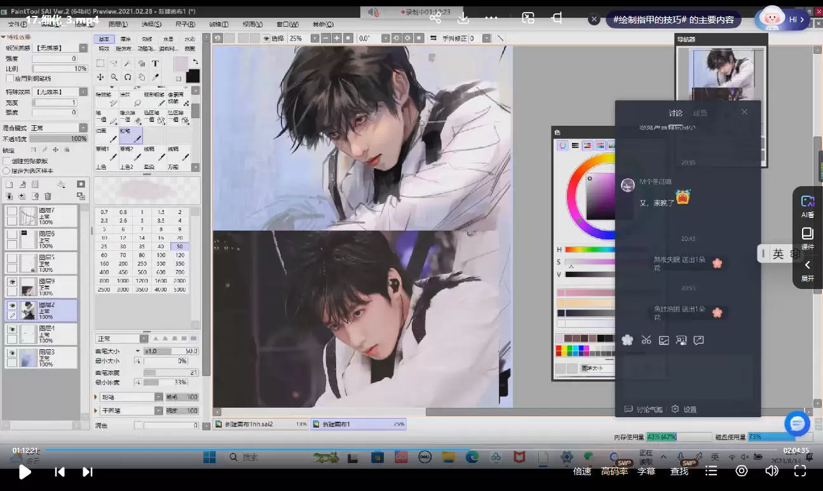Click the black foreground color swatch
The height and width of the screenshot is (491, 823).
pyautogui.click(x=193, y=76)
